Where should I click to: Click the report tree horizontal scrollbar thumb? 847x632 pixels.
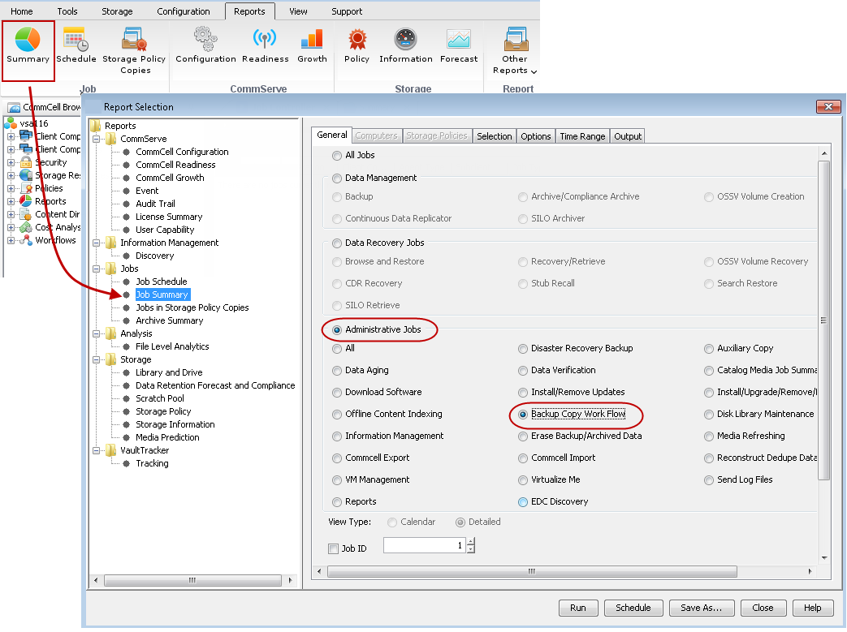[x=192, y=580]
